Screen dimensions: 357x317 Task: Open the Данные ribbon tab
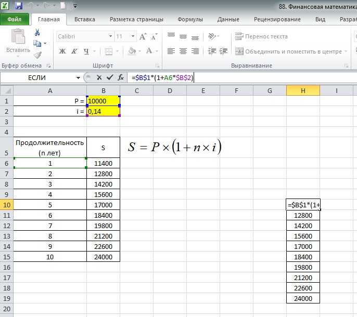tap(228, 19)
